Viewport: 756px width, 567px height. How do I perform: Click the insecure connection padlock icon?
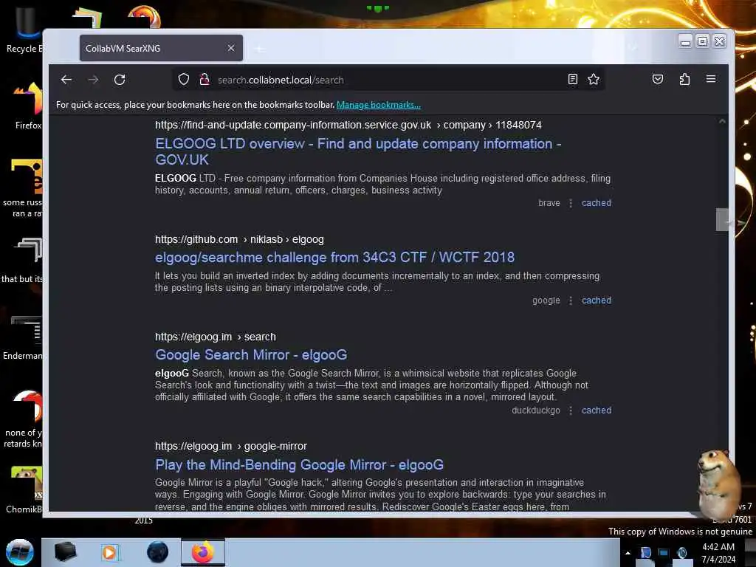click(205, 79)
